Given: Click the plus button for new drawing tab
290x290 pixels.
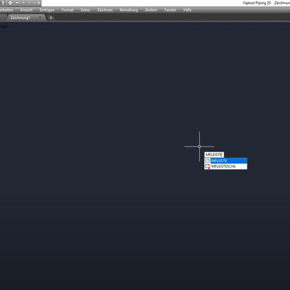Looking at the screenshot, I should (51, 18).
